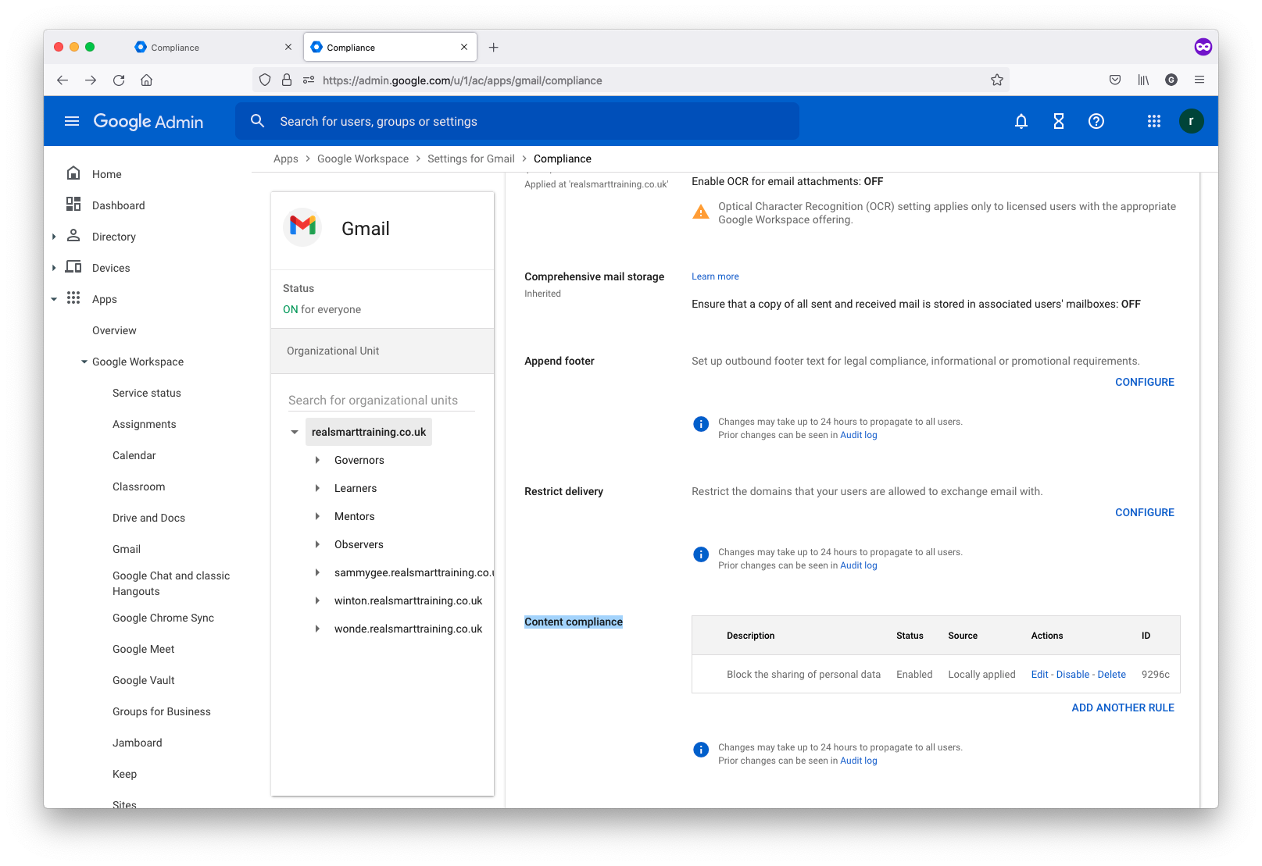Disable the personal data compliance rule

click(1073, 675)
